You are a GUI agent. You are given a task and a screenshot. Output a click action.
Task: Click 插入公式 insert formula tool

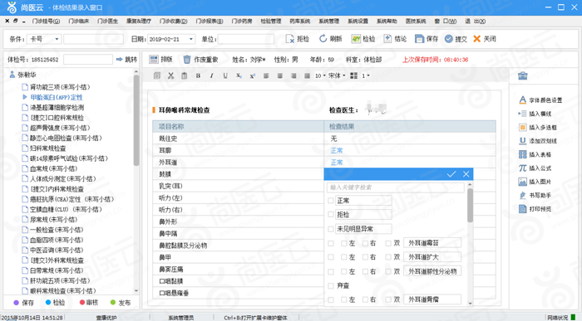point(535,168)
